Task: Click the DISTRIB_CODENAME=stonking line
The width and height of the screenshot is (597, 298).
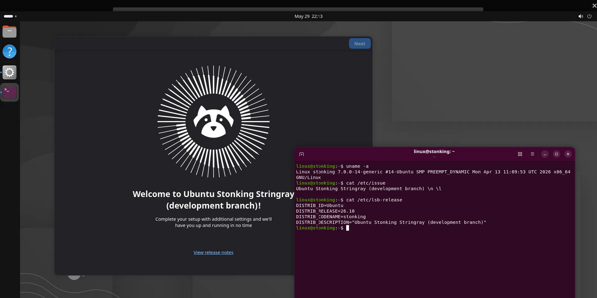Action: pos(331,217)
